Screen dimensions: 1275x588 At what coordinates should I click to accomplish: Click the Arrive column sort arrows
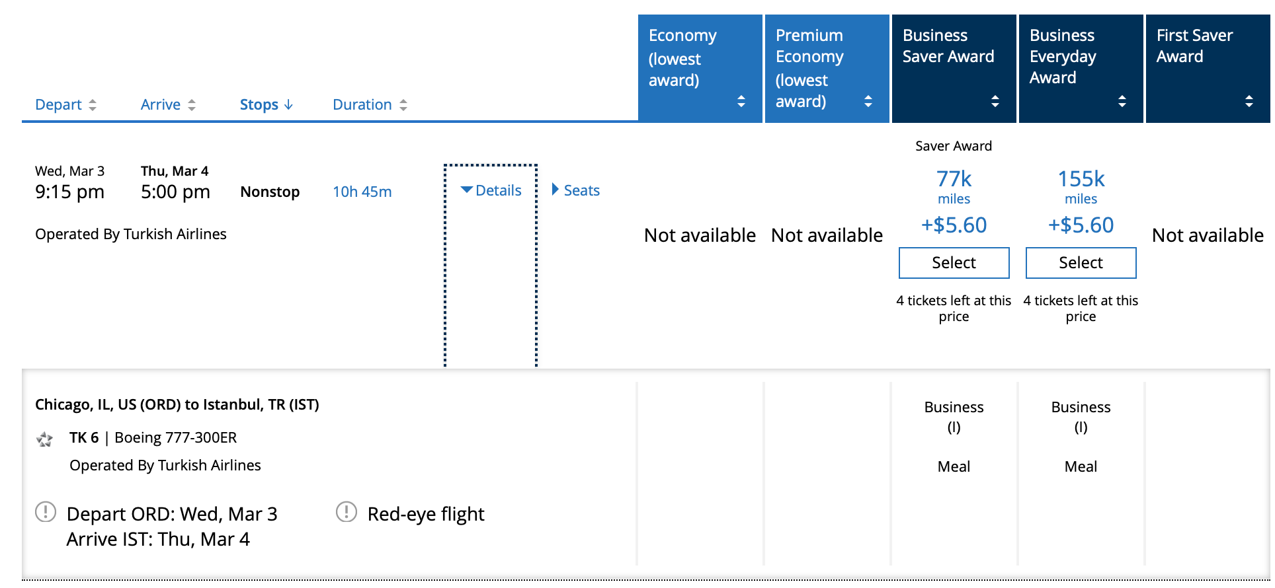click(x=192, y=104)
